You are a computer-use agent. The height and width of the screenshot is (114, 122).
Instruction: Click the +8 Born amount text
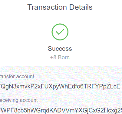(60, 57)
